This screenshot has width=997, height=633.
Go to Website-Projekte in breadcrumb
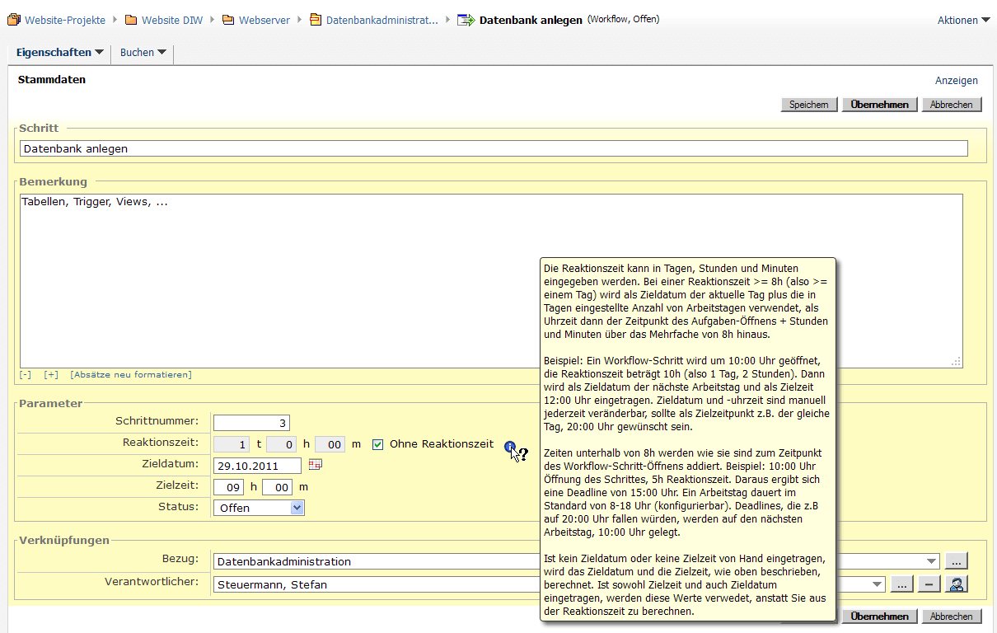[x=65, y=20]
